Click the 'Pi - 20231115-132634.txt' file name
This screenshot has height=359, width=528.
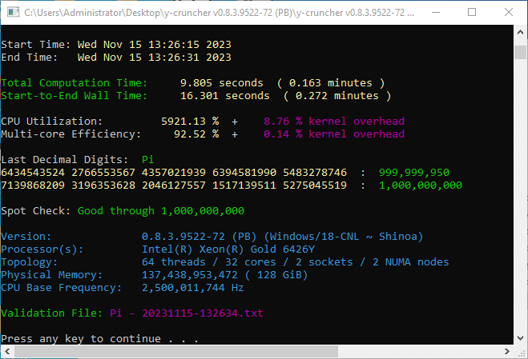pyautogui.click(x=186, y=313)
